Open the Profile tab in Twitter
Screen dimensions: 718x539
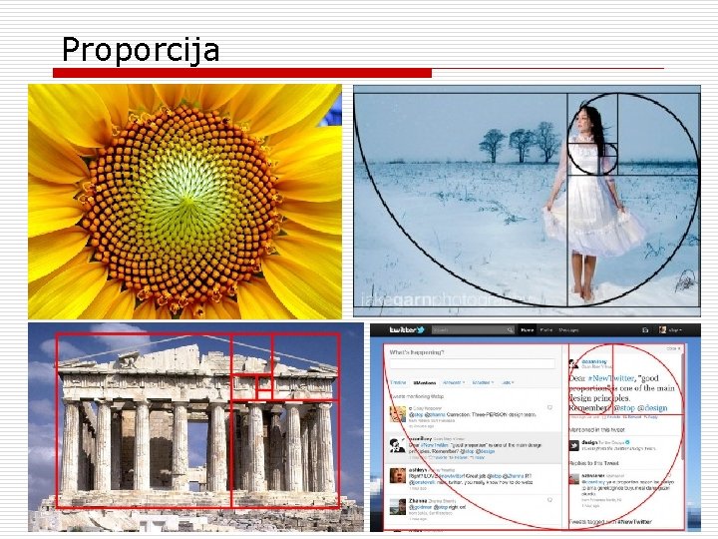click(545, 330)
